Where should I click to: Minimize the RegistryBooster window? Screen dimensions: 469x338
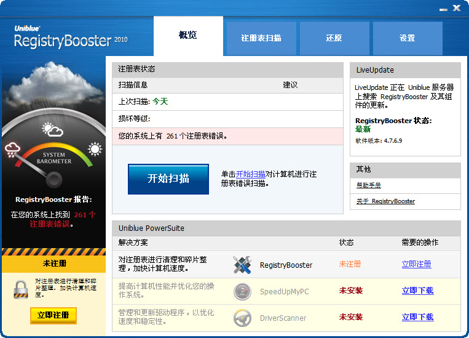click(443, 9)
